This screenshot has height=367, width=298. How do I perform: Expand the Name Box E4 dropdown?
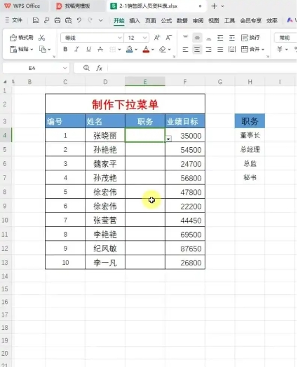pyautogui.click(x=65, y=68)
